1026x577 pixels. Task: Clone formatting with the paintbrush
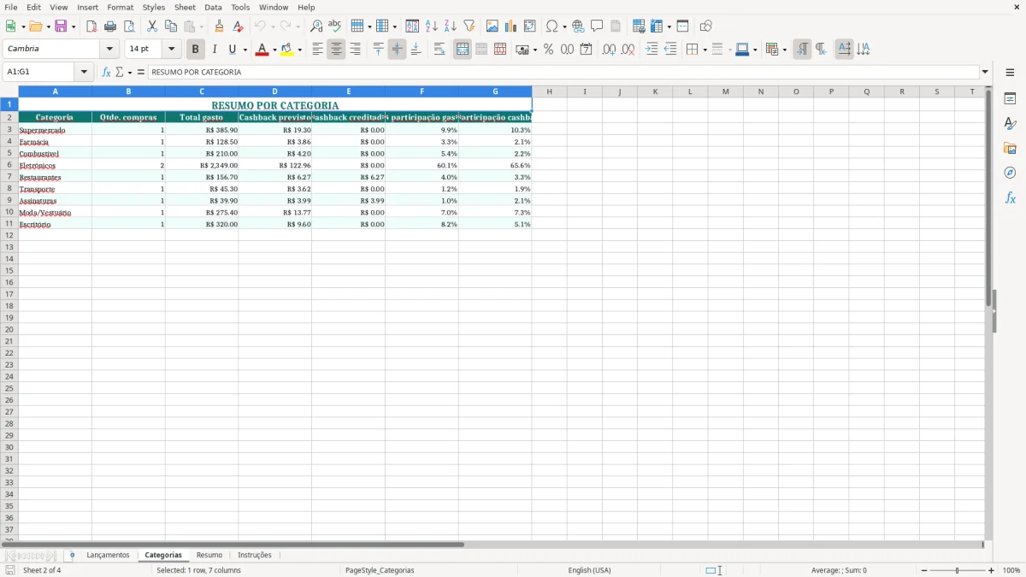(x=219, y=26)
